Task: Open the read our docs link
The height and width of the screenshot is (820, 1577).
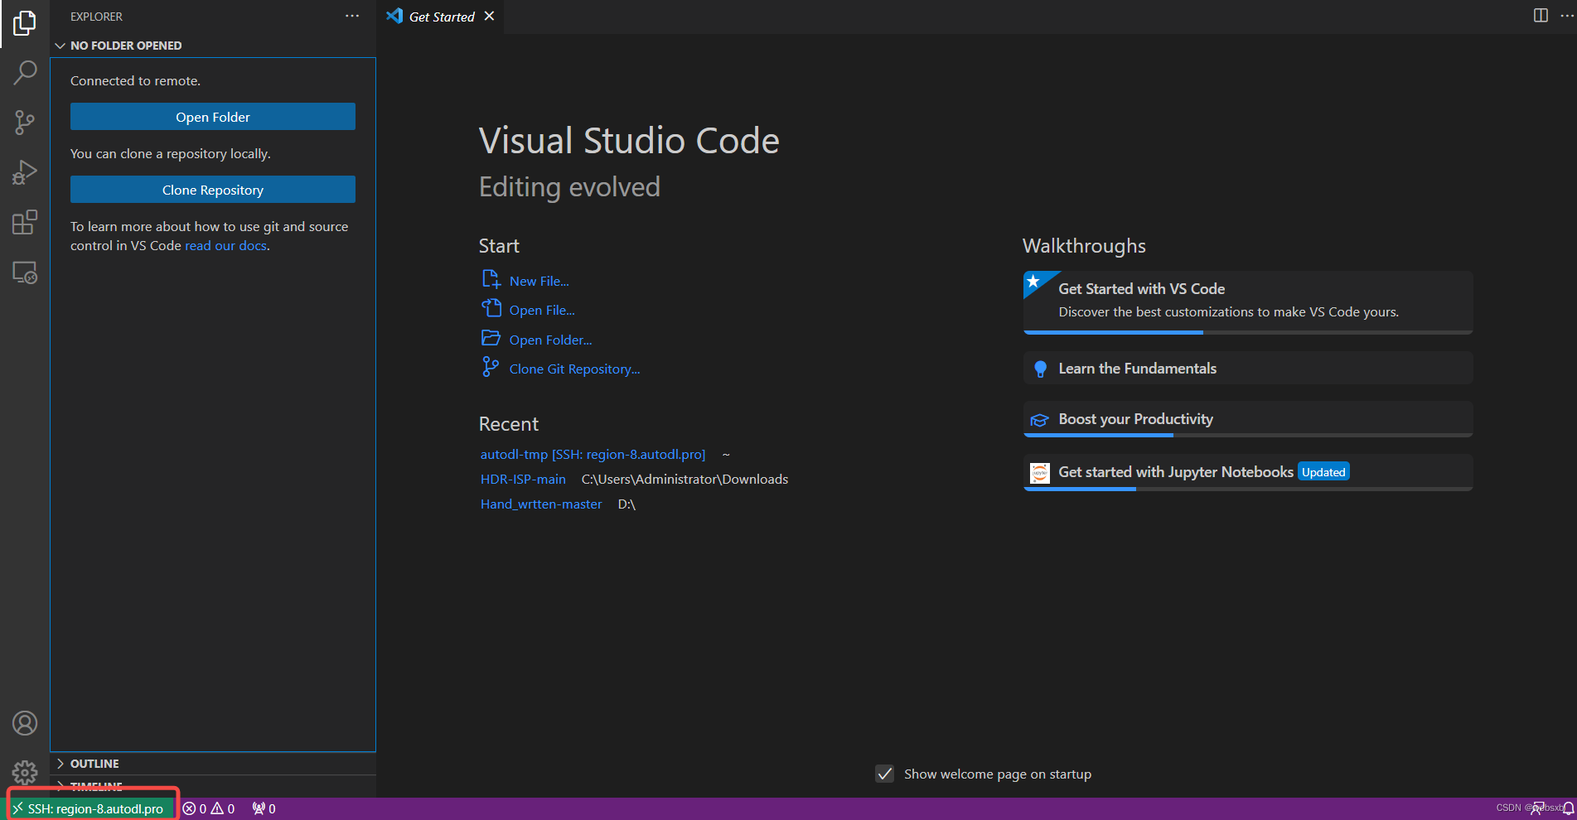Action: [x=225, y=246]
